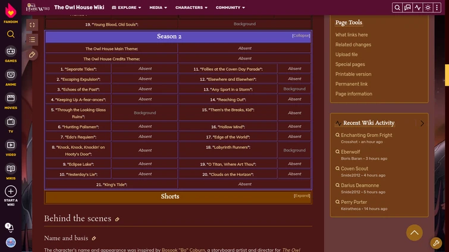The image size is (449, 252).
Task: Open the Coven Scout activity entry
Action: [x=354, y=169]
